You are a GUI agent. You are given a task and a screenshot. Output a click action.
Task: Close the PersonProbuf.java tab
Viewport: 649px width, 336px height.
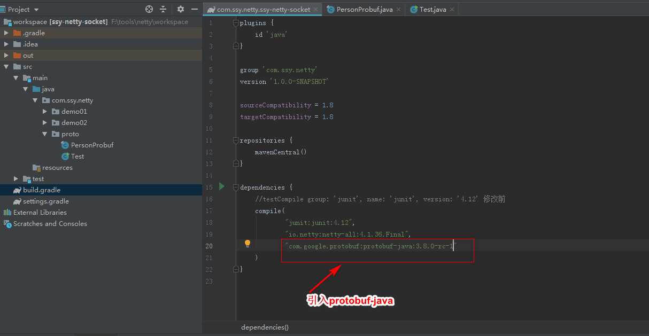(x=398, y=10)
